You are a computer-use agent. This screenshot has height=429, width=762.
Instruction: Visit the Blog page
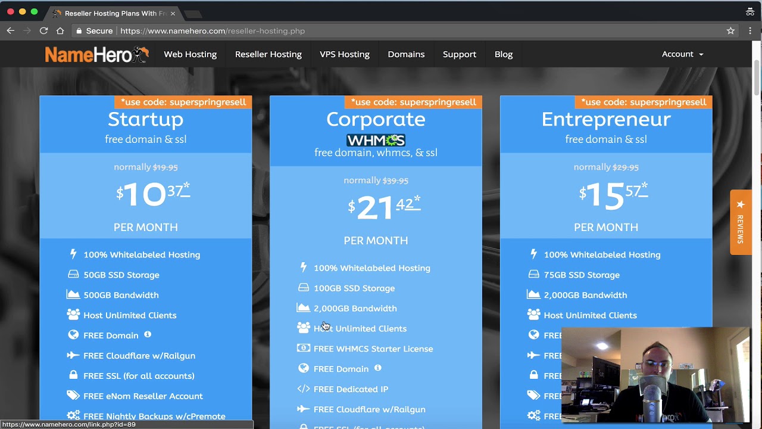[504, 54]
